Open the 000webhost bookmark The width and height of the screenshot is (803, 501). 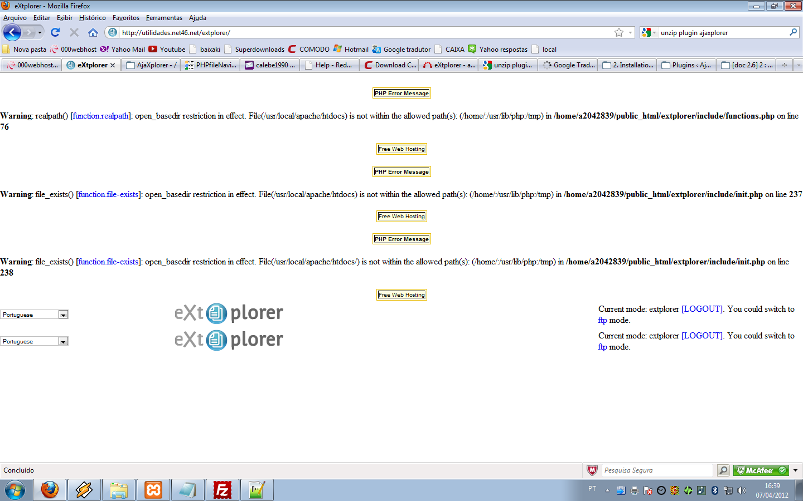pos(73,49)
